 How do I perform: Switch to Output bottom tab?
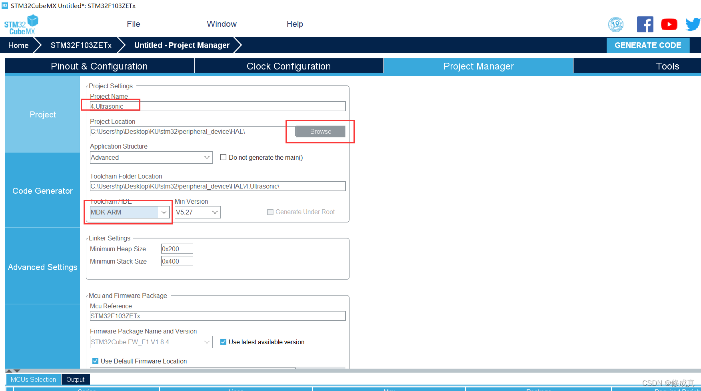click(x=75, y=379)
